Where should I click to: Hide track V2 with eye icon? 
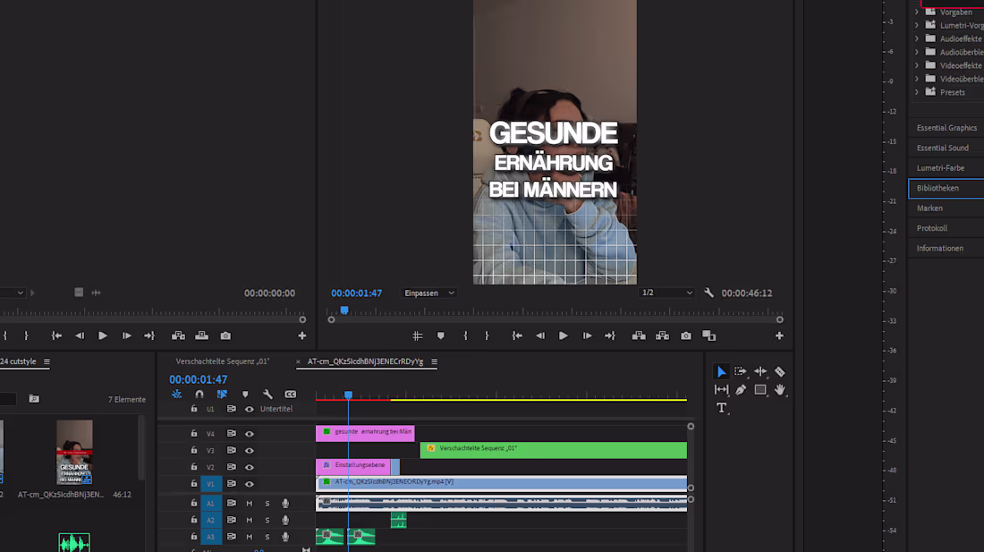click(250, 467)
